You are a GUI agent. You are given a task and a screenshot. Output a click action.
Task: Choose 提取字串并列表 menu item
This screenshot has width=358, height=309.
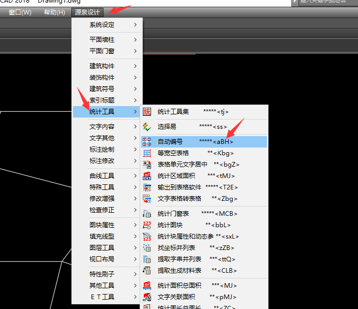click(204, 259)
